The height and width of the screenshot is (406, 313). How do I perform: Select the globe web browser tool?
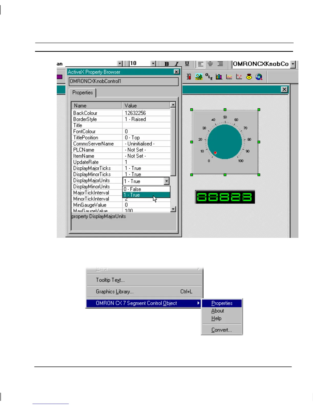pos(259,77)
